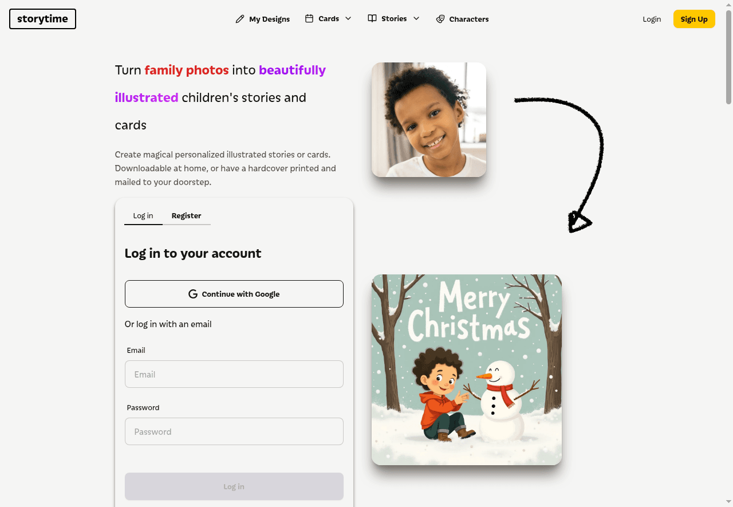Click the storytime logo
The image size is (733, 507).
click(x=42, y=19)
